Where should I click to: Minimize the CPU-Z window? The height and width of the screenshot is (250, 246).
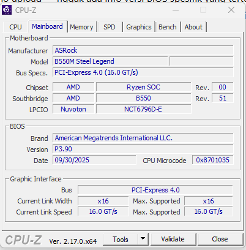176,10
